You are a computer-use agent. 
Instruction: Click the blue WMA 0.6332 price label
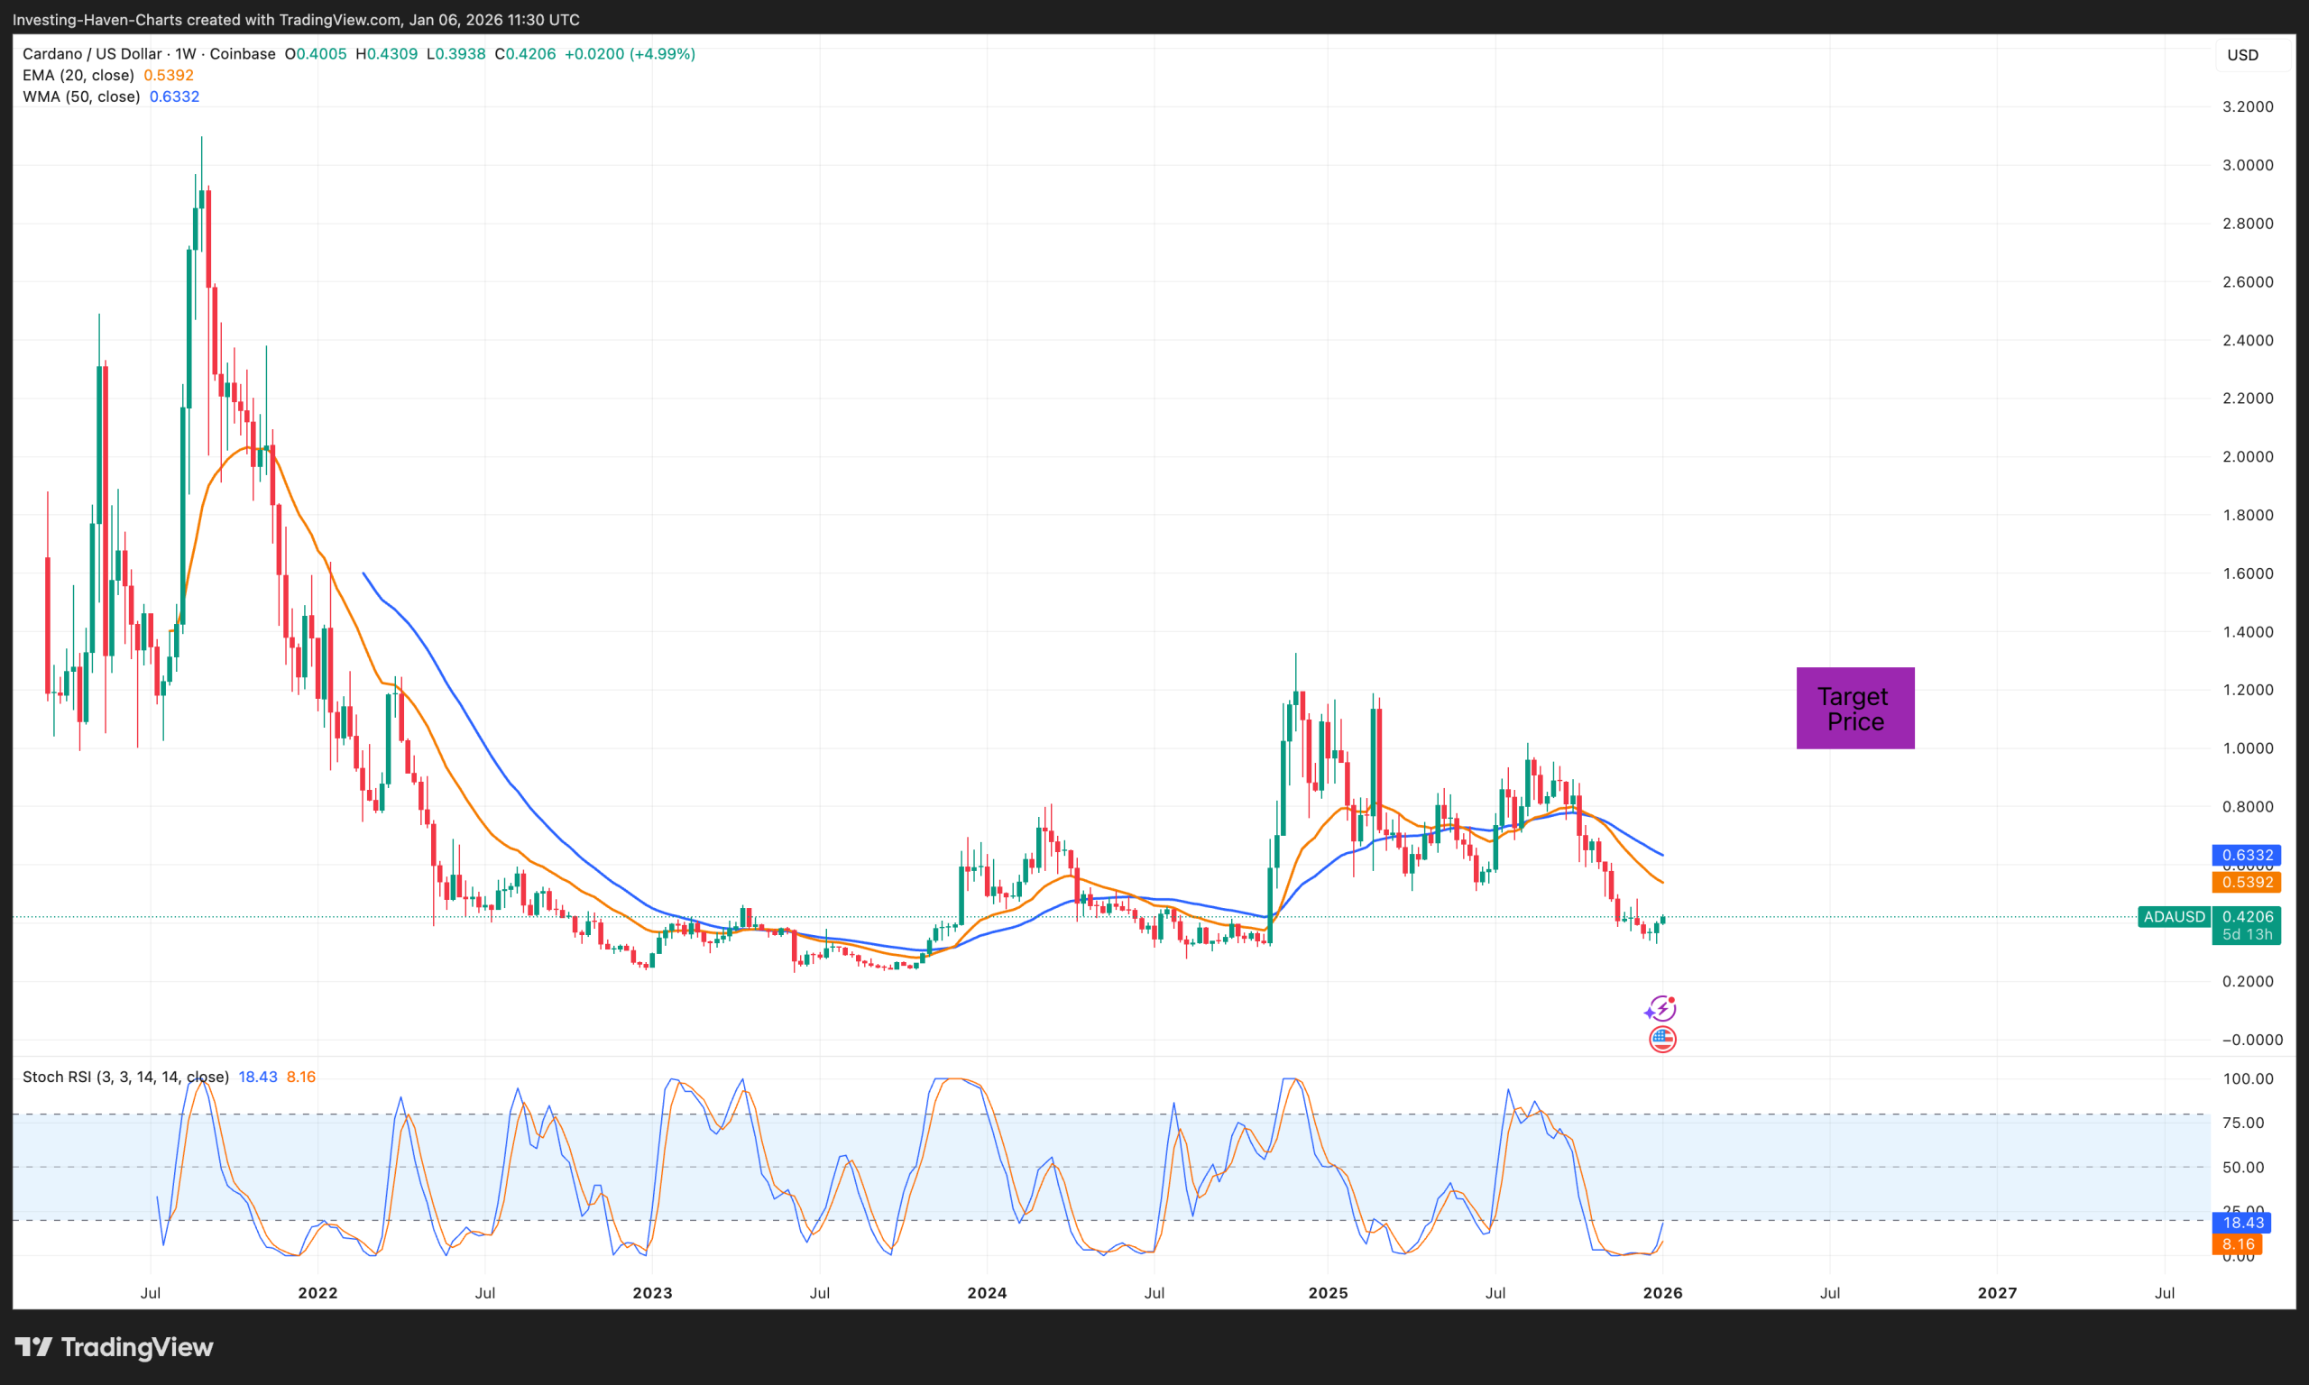coord(2246,855)
